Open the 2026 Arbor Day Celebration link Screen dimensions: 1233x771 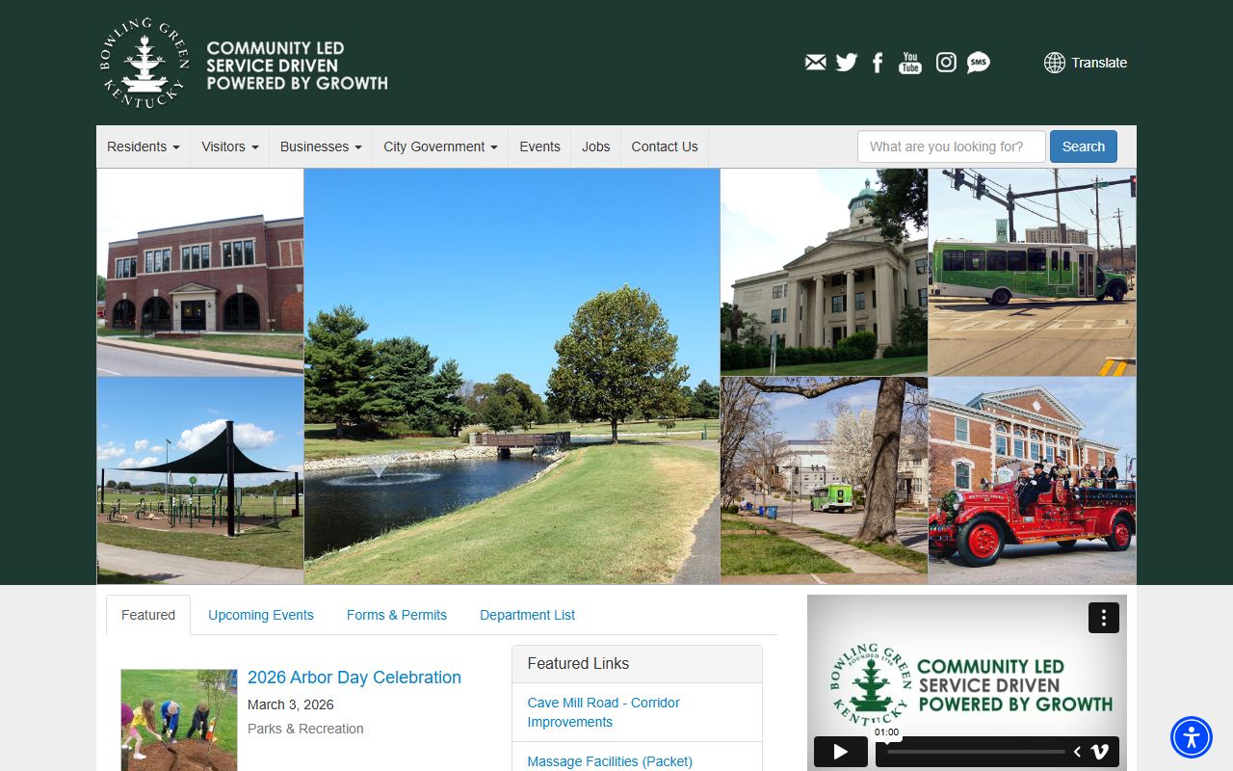coord(354,678)
